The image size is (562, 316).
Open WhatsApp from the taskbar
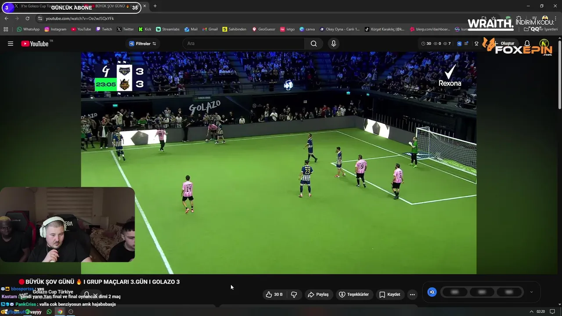(49, 312)
